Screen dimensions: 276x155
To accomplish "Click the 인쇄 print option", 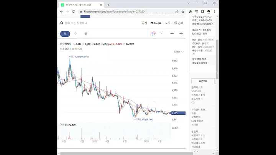I will point(180,23).
